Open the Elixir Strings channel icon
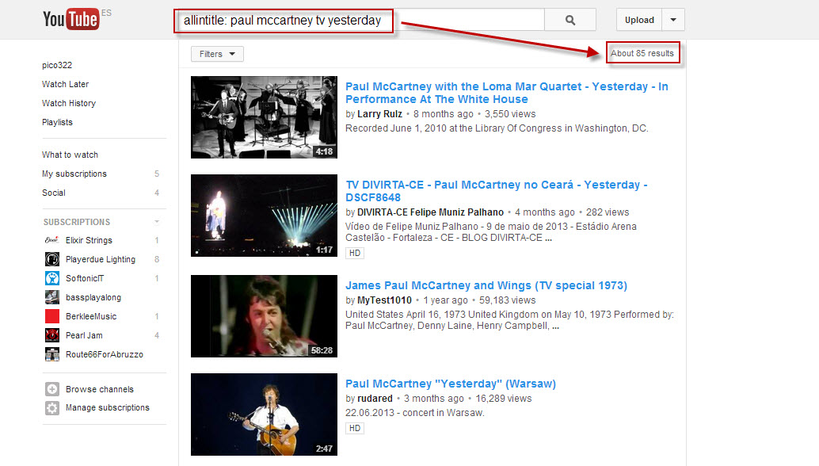This screenshot has width=819, height=466. [x=52, y=240]
